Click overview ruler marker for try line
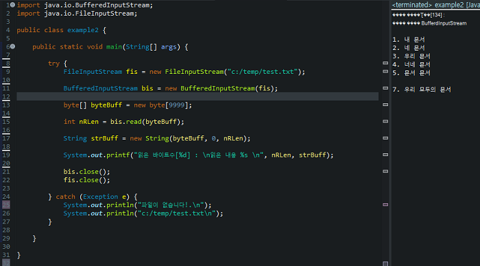This screenshot has height=266, width=480. pos(385,63)
